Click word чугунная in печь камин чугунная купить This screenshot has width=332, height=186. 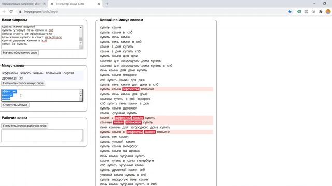127,156
